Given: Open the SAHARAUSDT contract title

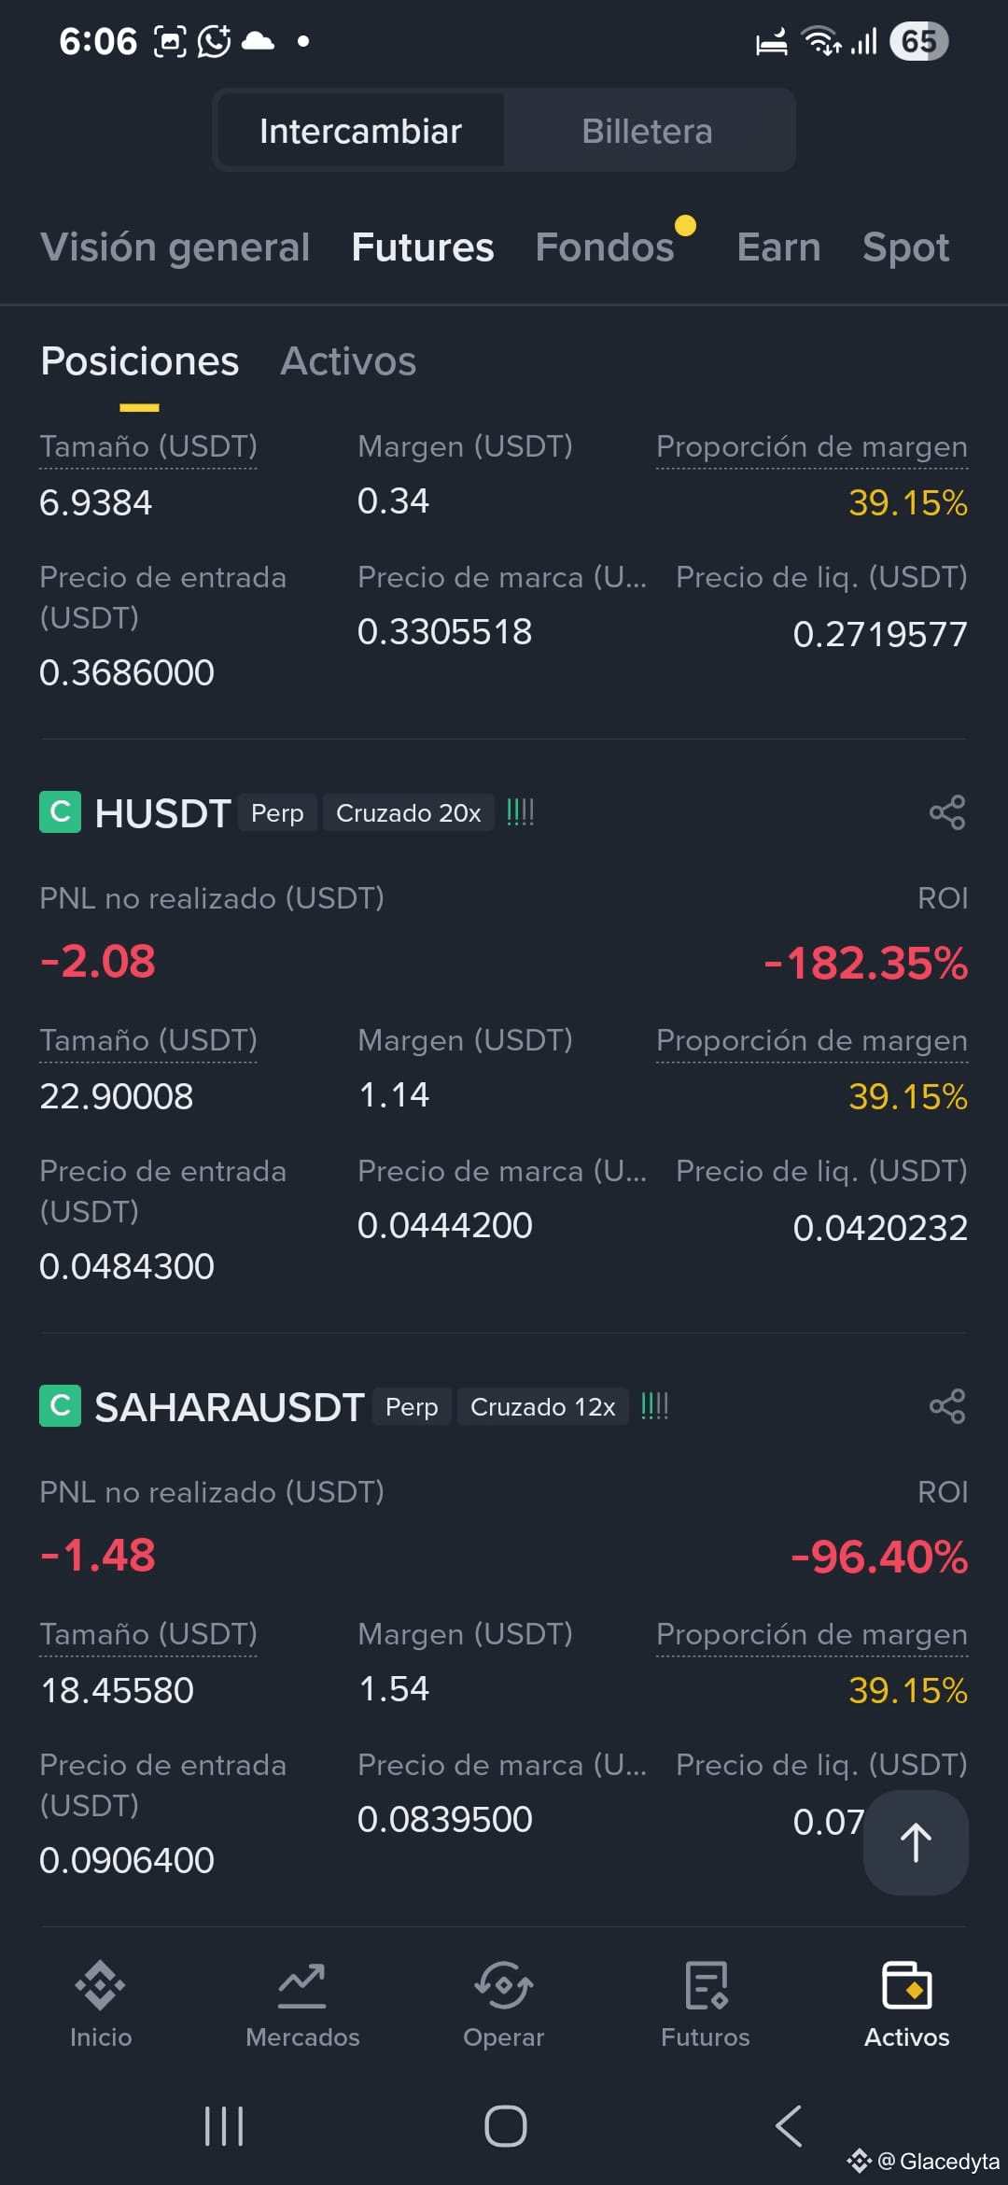Looking at the screenshot, I should point(229,1407).
